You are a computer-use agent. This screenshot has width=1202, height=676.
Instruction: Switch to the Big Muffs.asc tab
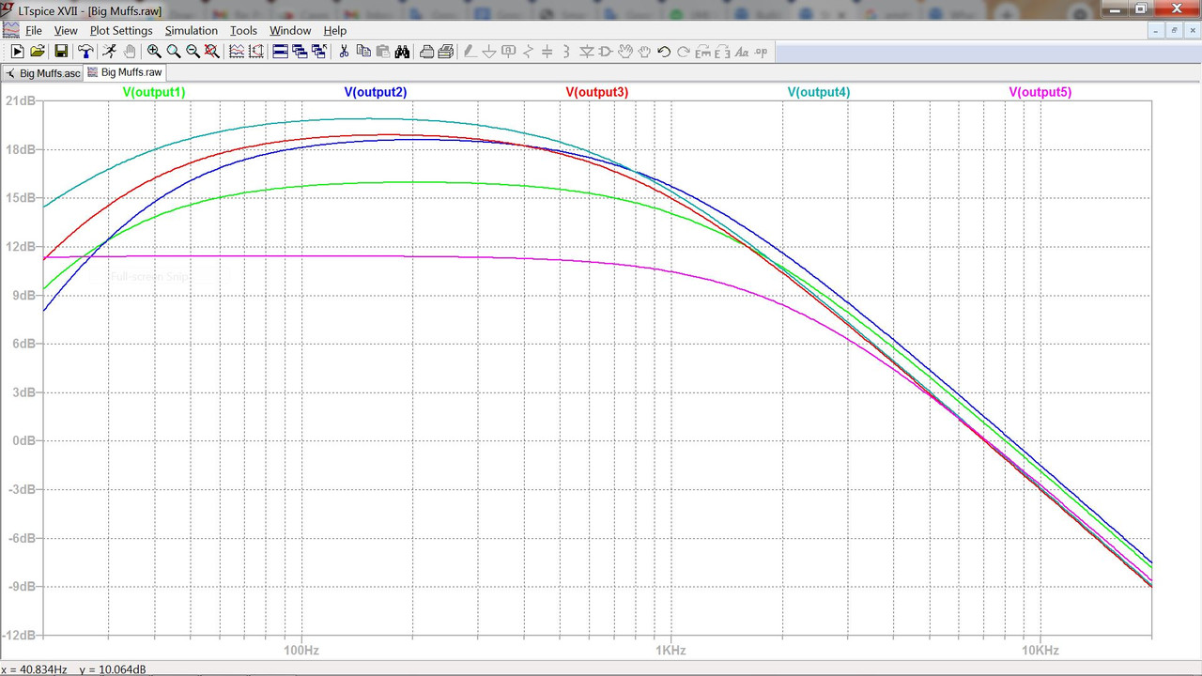point(47,72)
